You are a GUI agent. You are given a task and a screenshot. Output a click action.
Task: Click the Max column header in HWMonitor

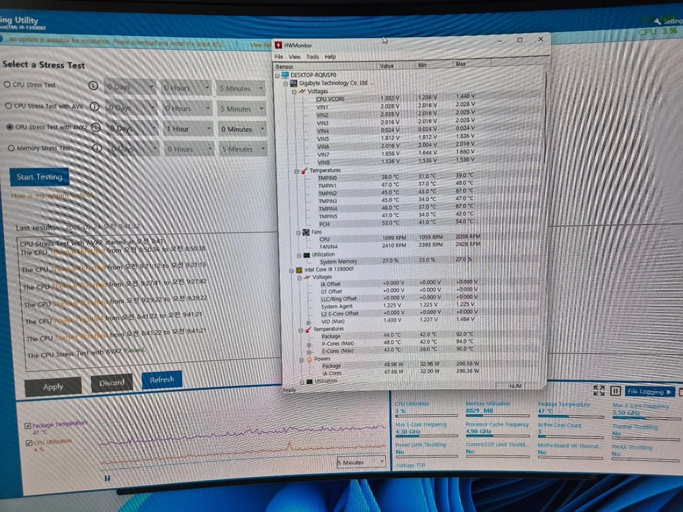point(472,63)
